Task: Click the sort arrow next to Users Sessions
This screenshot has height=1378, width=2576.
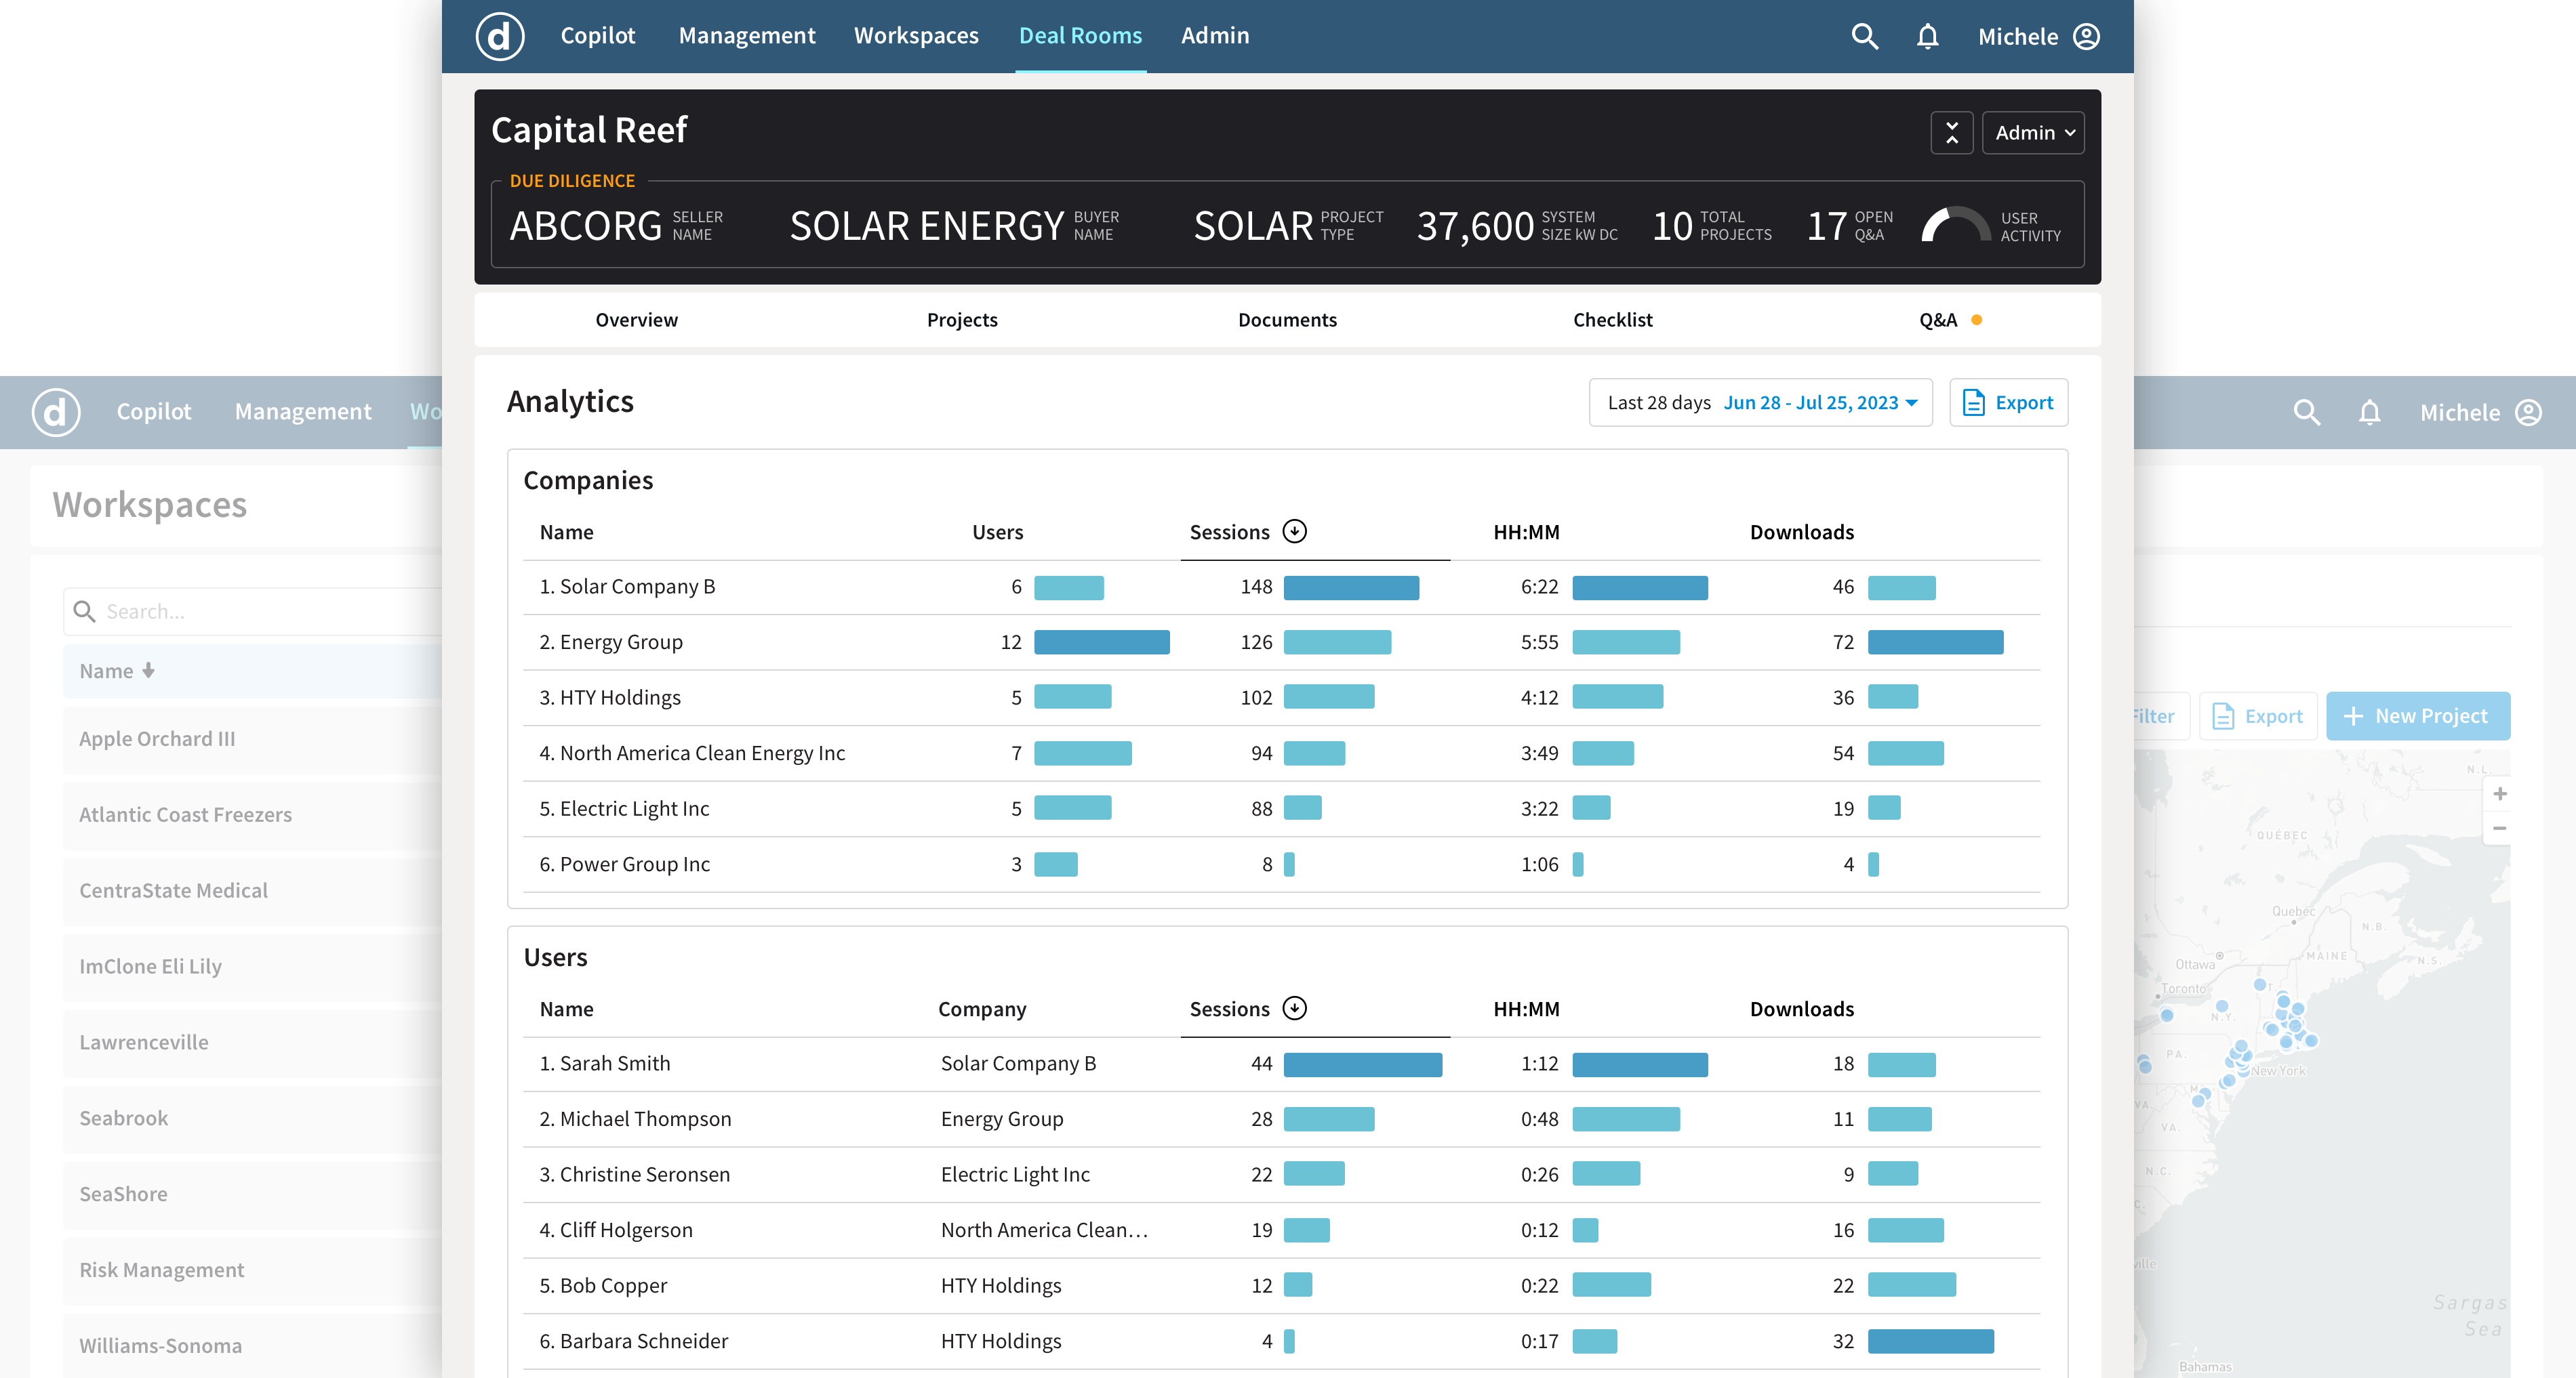Action: tap(1294, 1008)
